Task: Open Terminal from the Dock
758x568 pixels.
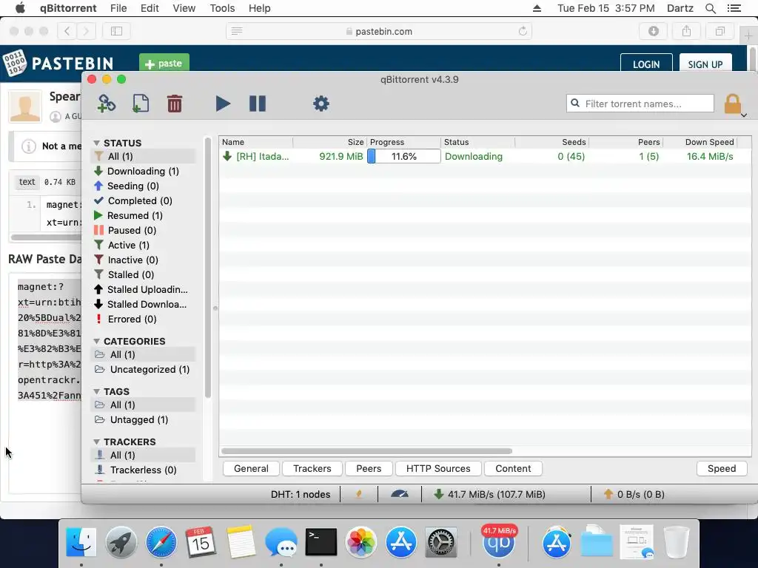Action: (321, 542)
